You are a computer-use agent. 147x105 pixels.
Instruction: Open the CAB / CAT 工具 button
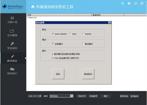(x=35, y=96)
